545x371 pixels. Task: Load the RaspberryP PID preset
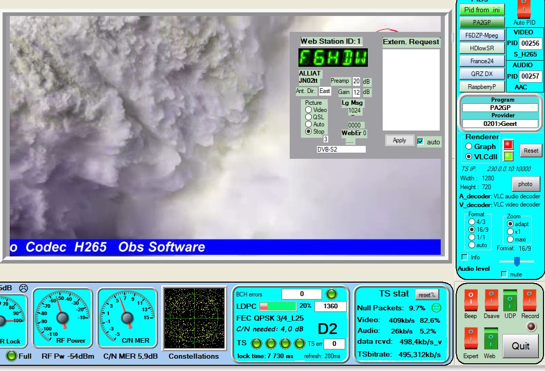(482, 86)
